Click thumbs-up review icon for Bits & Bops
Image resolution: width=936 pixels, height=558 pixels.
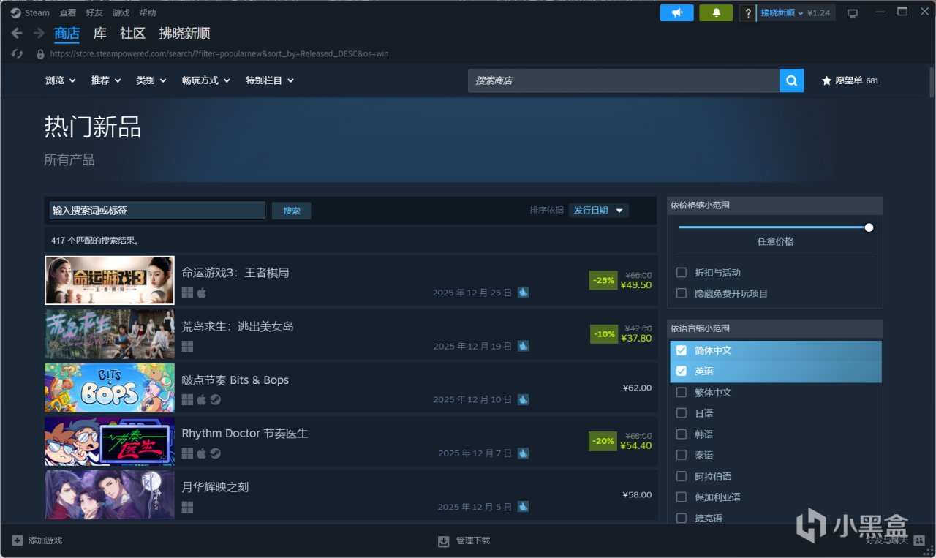click(x=523, y=399)
